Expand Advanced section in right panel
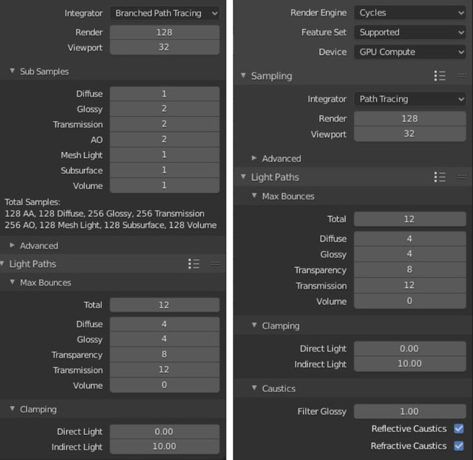Image resolution: width=473 pixels, height=460 pixels. tap(254, 158)
